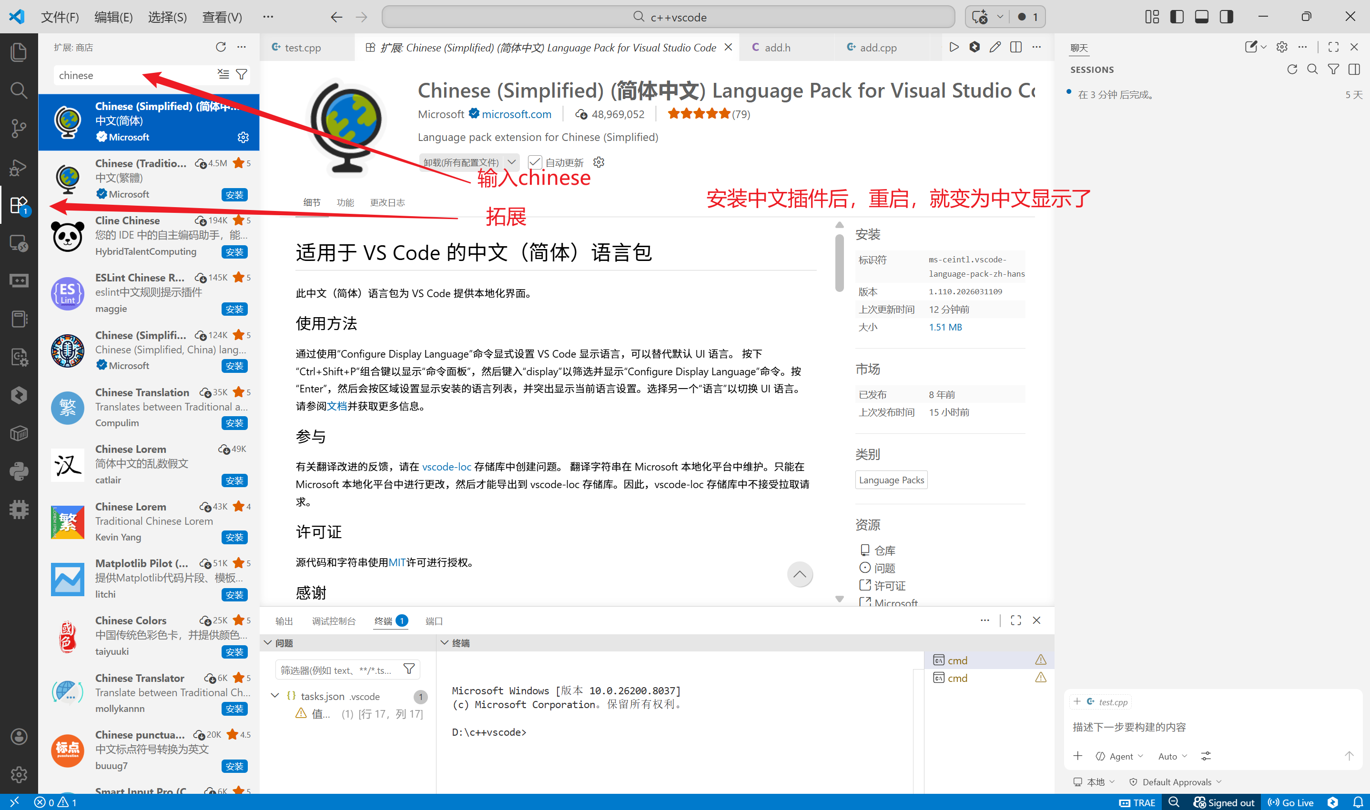Open the remote window indicator in status bar

coord(14,802)
